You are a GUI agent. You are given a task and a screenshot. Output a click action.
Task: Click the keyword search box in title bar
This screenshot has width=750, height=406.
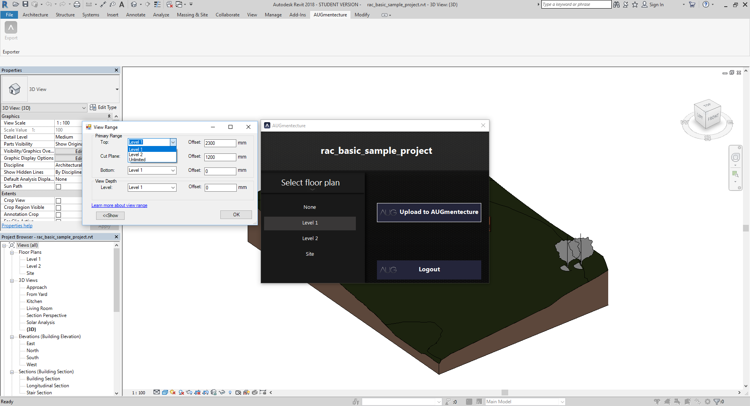pyautogui.click(x=576, y=4)
